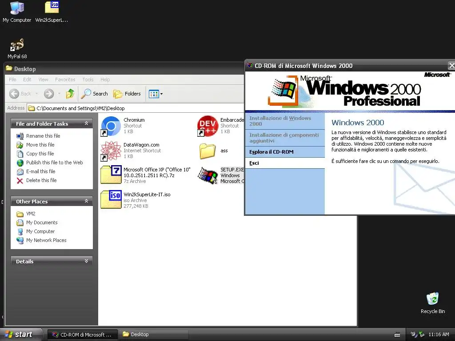Open the Views dropdown in toolbar
Image resolution: width=455 pixels, height=341 pixels.
(156, 94)
